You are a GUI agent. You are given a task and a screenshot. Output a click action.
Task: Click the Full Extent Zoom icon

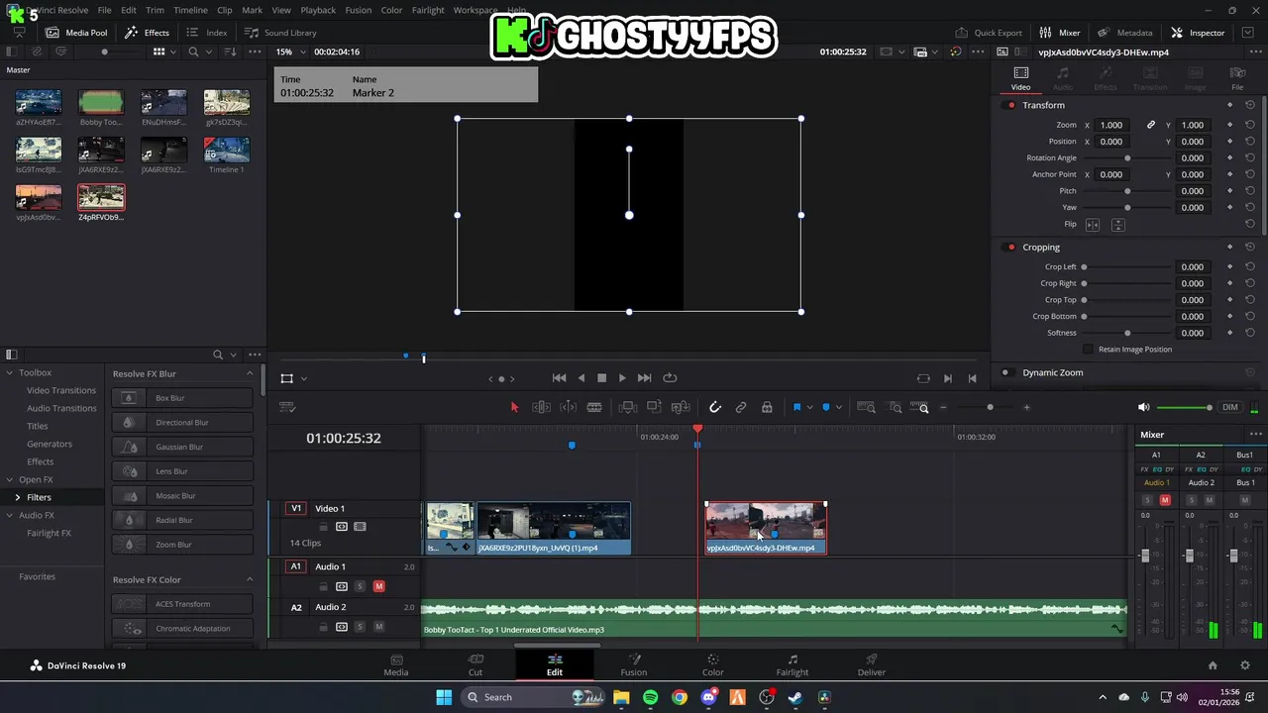coord(866,407)
